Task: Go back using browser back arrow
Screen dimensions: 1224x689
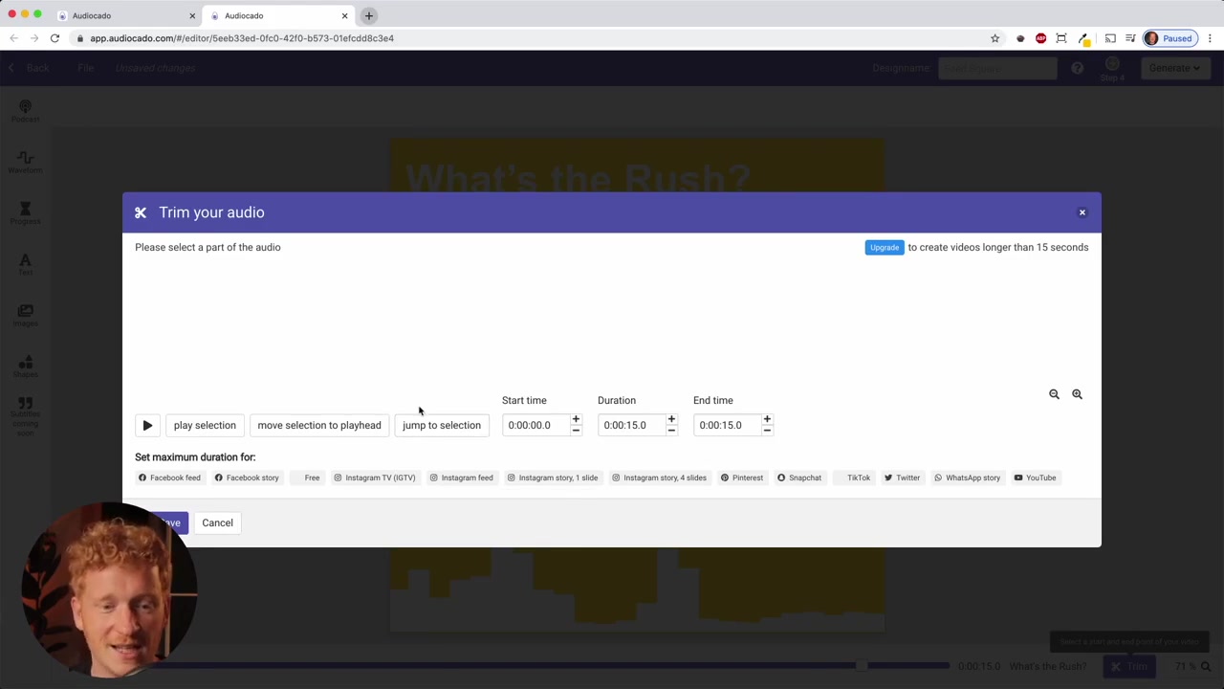Action: [x=13, y=38]
